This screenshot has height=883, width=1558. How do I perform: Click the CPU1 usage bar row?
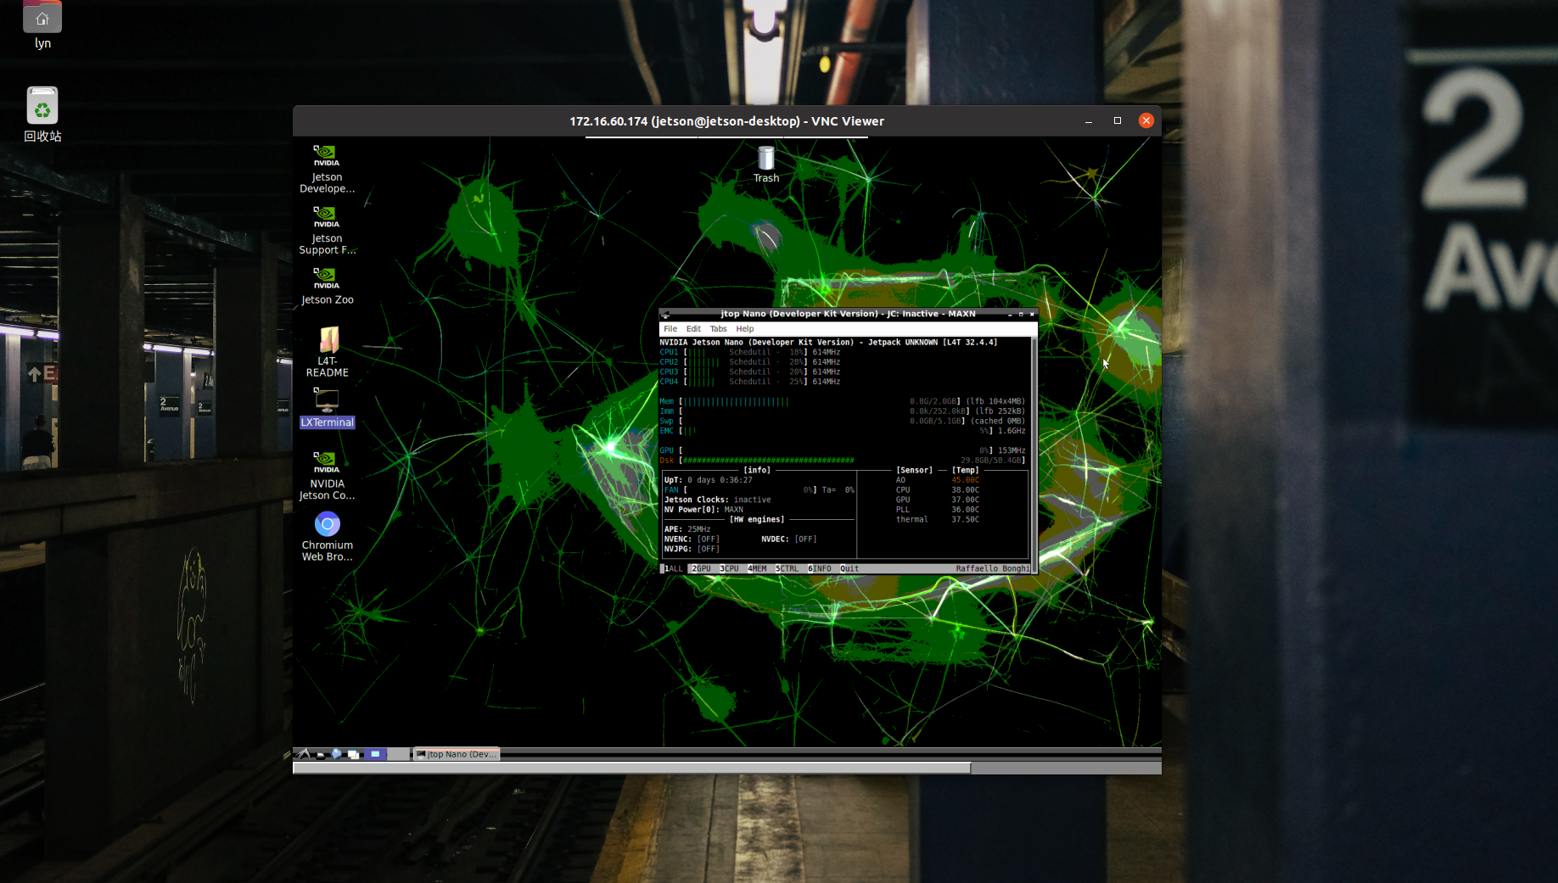750,352
